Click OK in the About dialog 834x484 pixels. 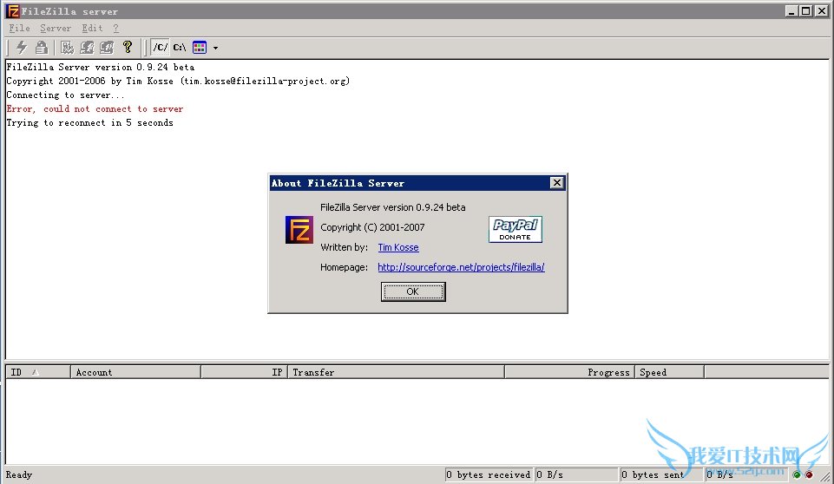pyautogui.click(x=413, y=291)
